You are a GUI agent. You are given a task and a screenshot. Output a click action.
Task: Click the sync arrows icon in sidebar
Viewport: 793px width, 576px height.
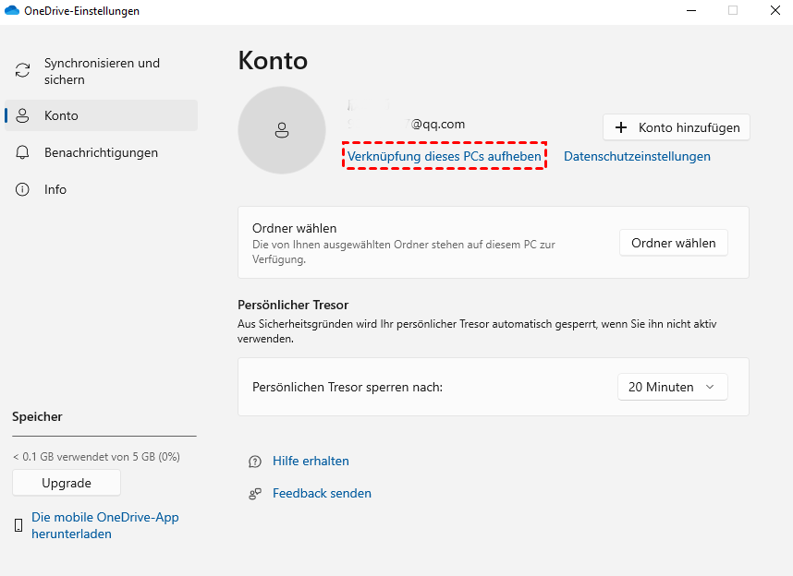point(22,71)
